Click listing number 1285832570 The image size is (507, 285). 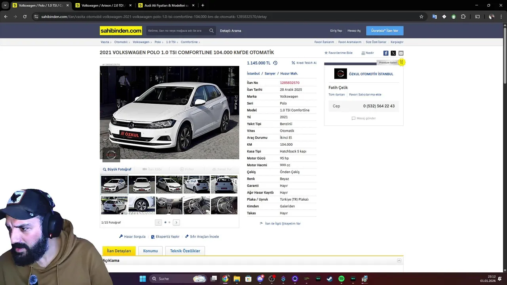pyautogui.click(x=290, y=83)
